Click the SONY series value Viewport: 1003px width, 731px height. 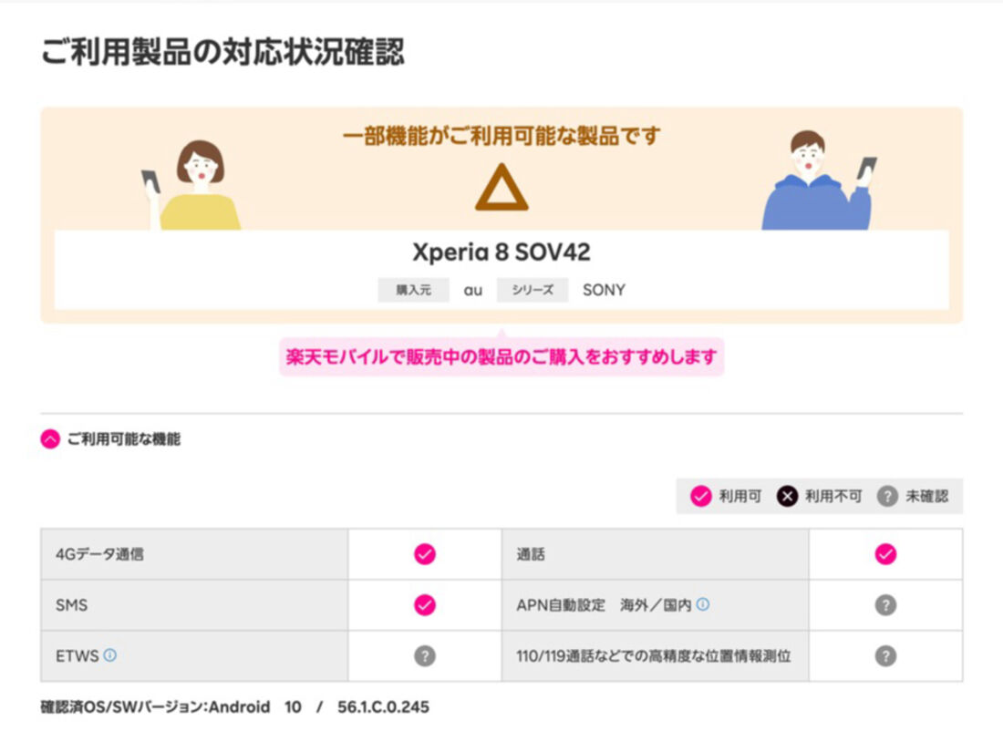pyautogui.click(x=604, y=291)
